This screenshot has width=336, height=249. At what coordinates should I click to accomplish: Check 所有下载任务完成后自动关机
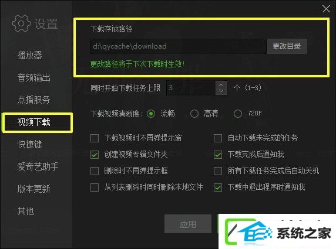(x=218, y=171)
